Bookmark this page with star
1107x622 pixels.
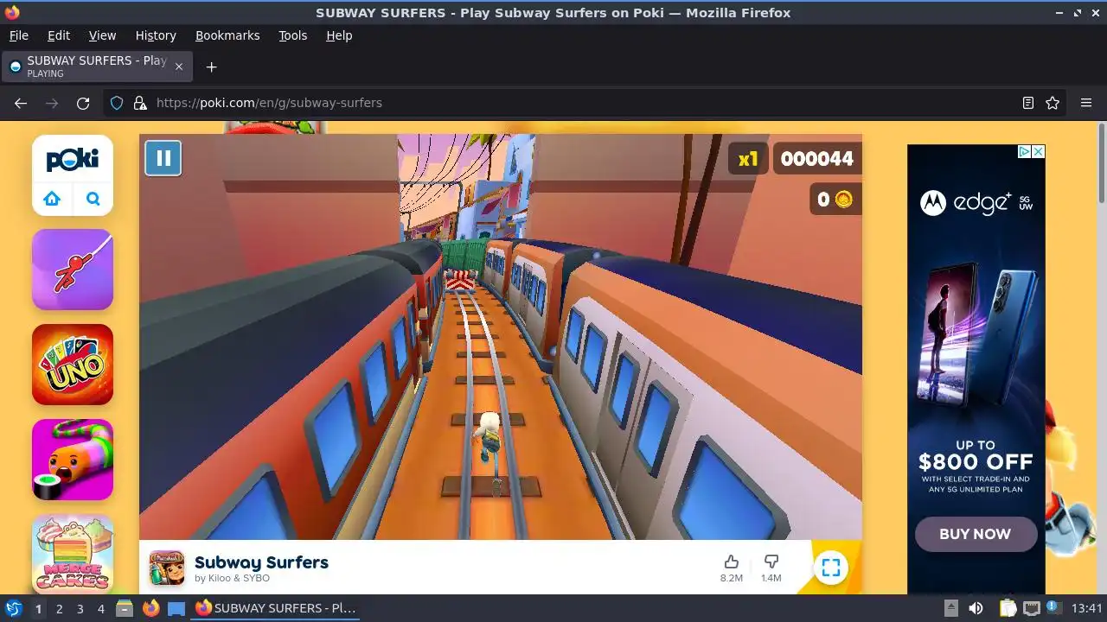(x=1053, y=103)
